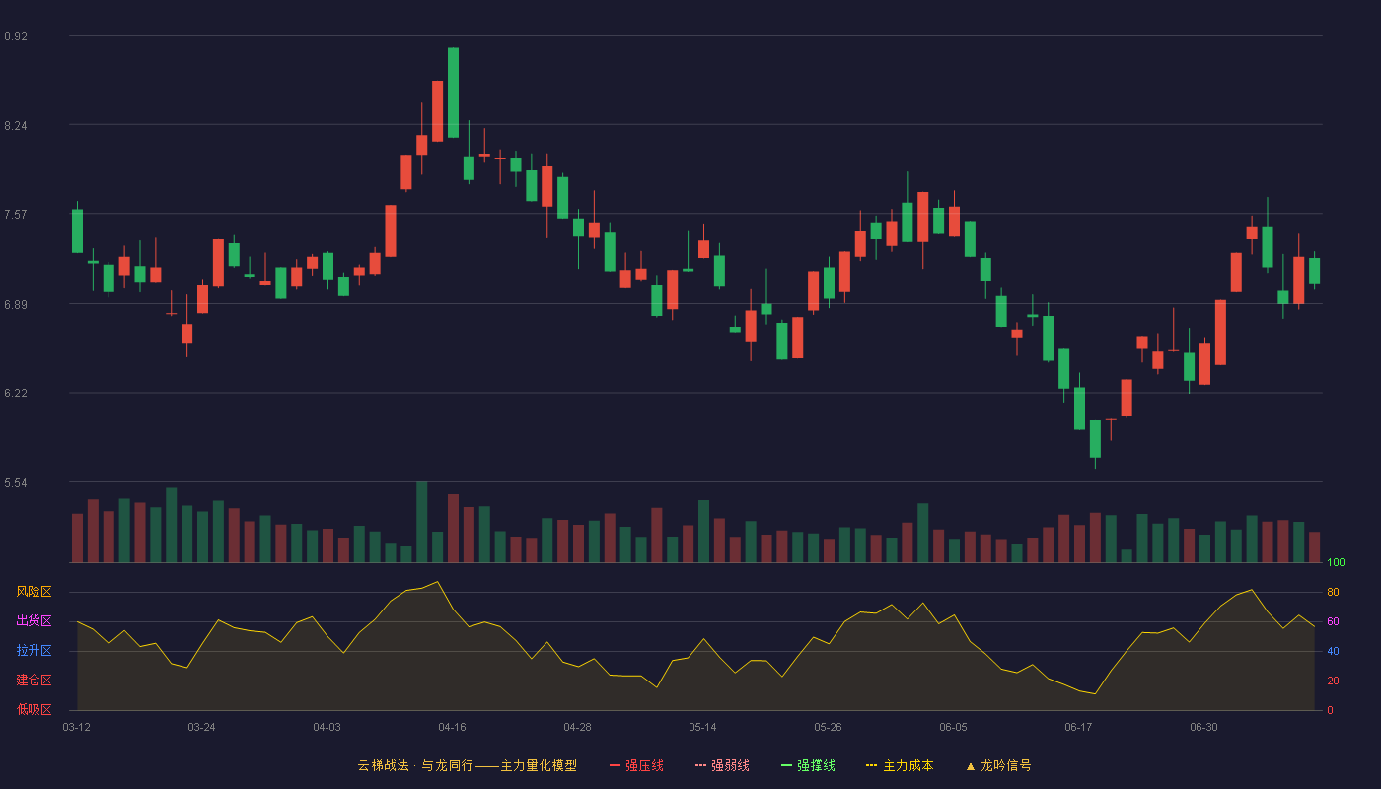Click the 出货区 zone label
The image size is (1381, 789).
click(35, 621)
